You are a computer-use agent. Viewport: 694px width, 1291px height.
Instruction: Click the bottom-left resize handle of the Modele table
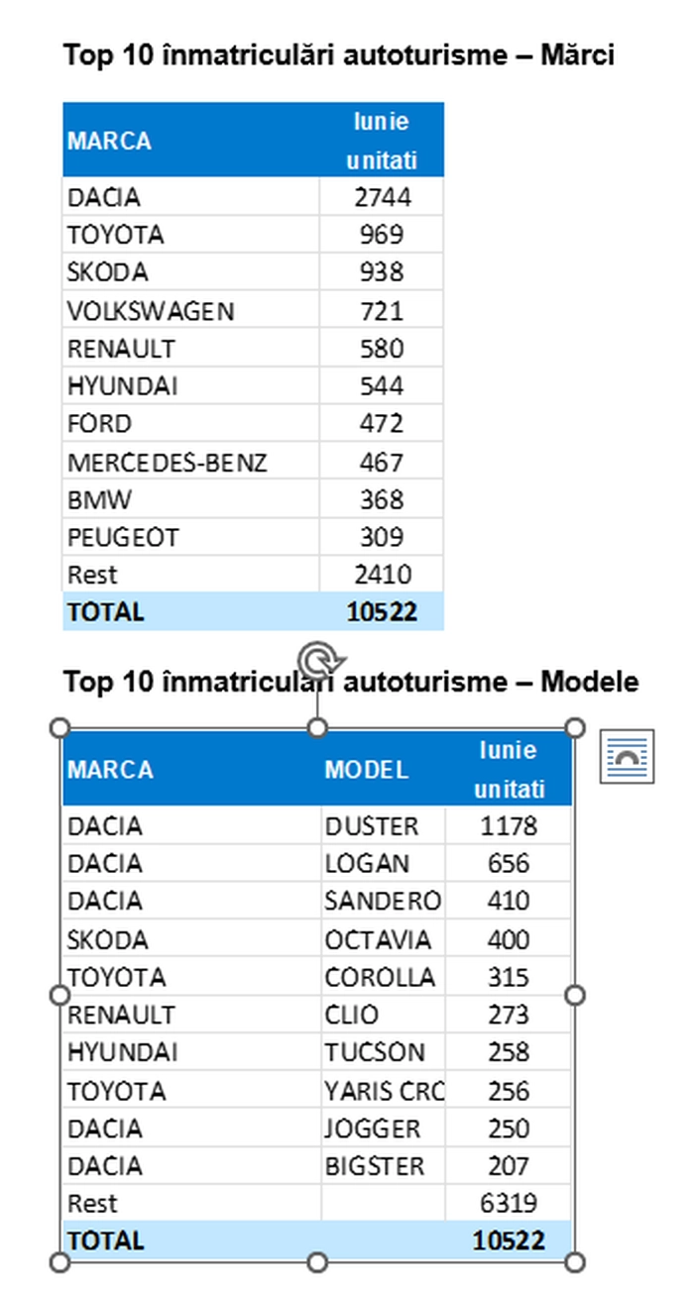click(x=59, y=1261)
